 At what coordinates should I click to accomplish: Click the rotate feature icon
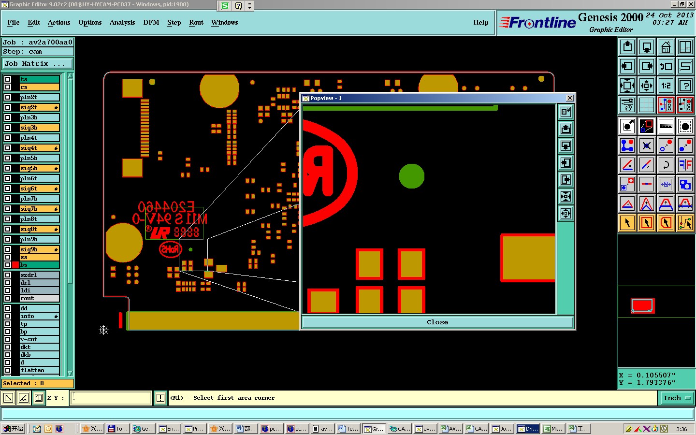click(666, 165)
